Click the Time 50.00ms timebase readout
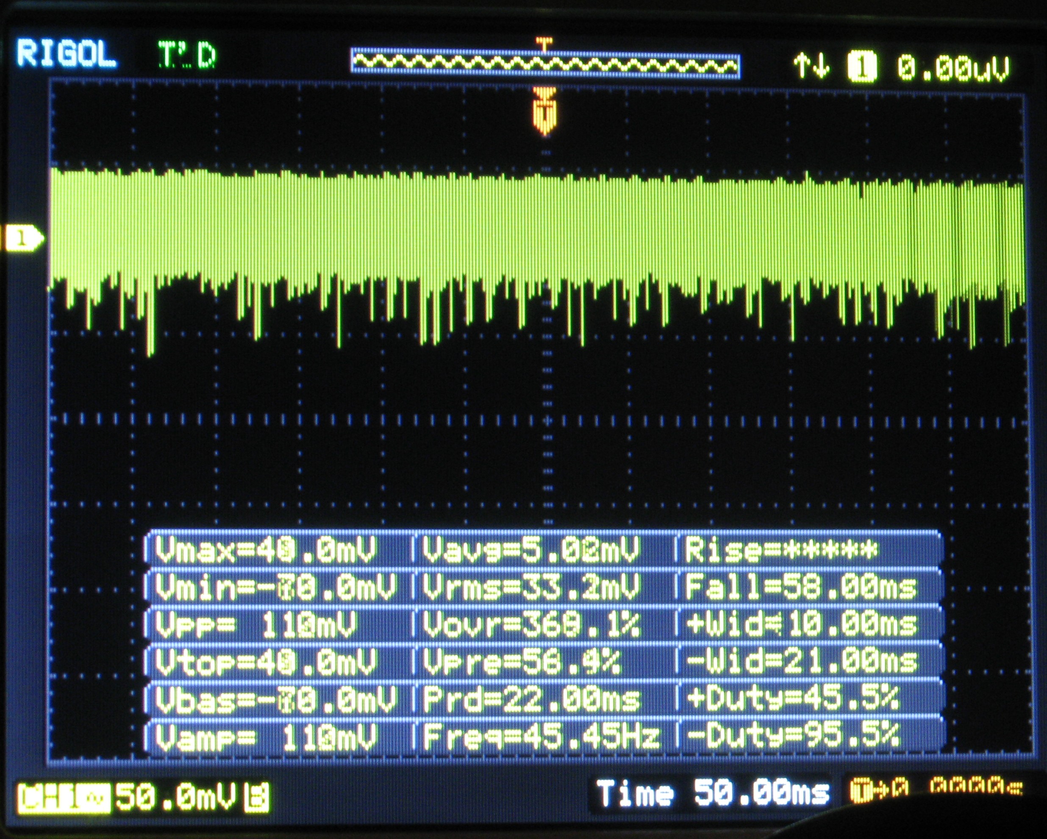This screenshot has width=1047, height=839. point(712,793)
